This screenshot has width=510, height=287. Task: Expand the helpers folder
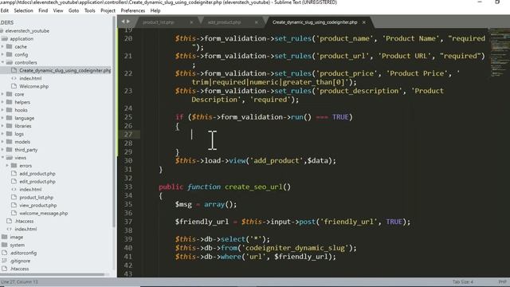2,102
